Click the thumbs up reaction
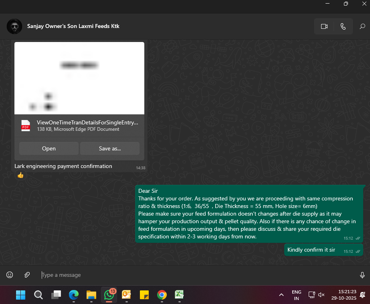The width and height of the screenshot is (370, 304). (20, 175)
